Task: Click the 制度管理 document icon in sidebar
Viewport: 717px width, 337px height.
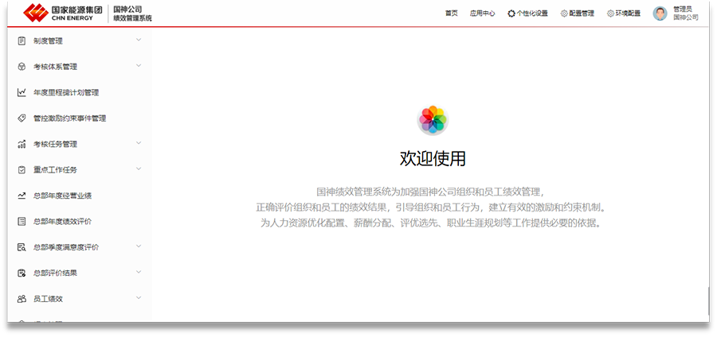Action: (22, 41)
